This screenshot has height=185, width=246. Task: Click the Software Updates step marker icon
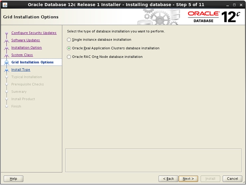coord(7,41)
